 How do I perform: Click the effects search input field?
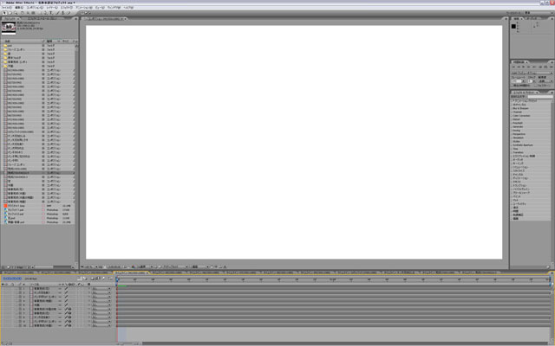click(x=540, y=96)
